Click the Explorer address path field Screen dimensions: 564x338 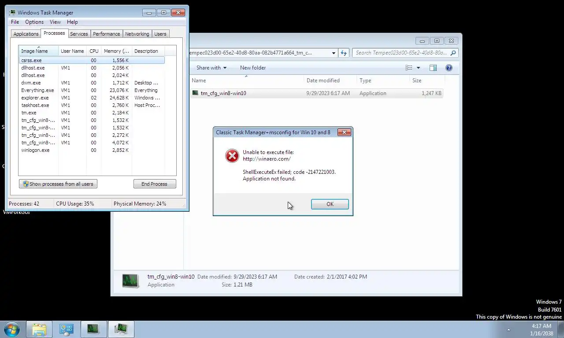pos(259,53)
